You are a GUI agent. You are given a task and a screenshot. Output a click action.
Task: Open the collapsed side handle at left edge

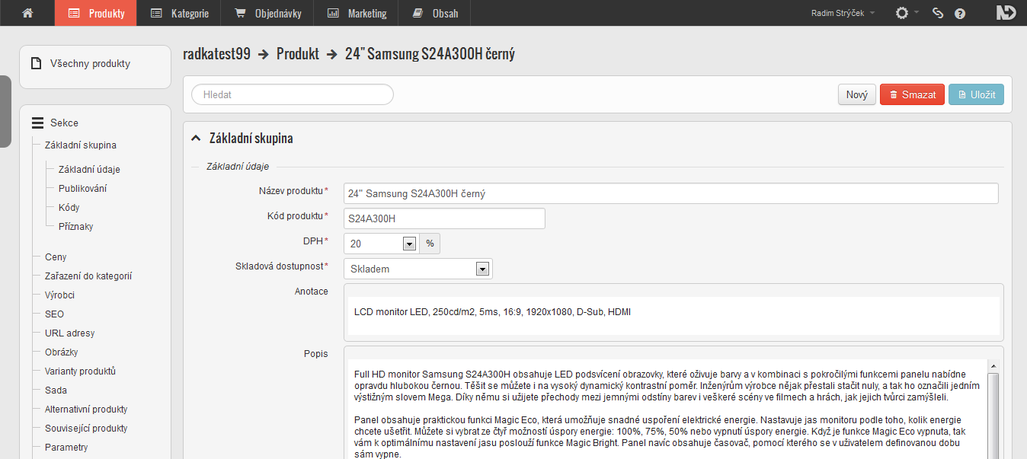point(5,111)
